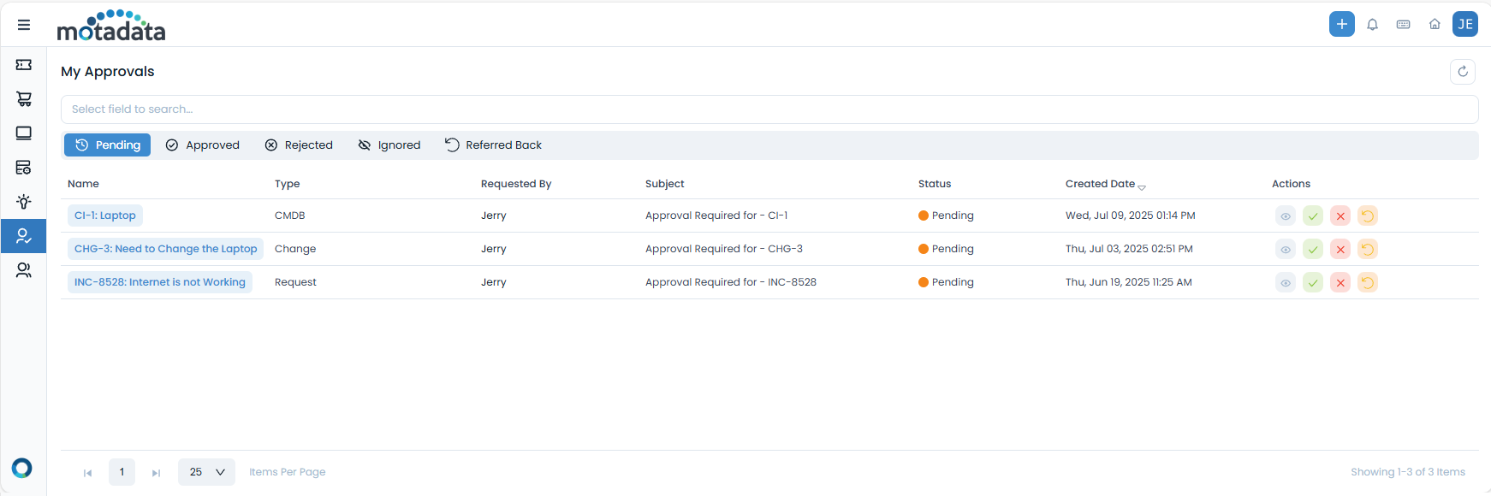Viewport: 1491px width, 496px height.
Task: Open the JE user profile menu
Action: click(x=1464, y=24)
